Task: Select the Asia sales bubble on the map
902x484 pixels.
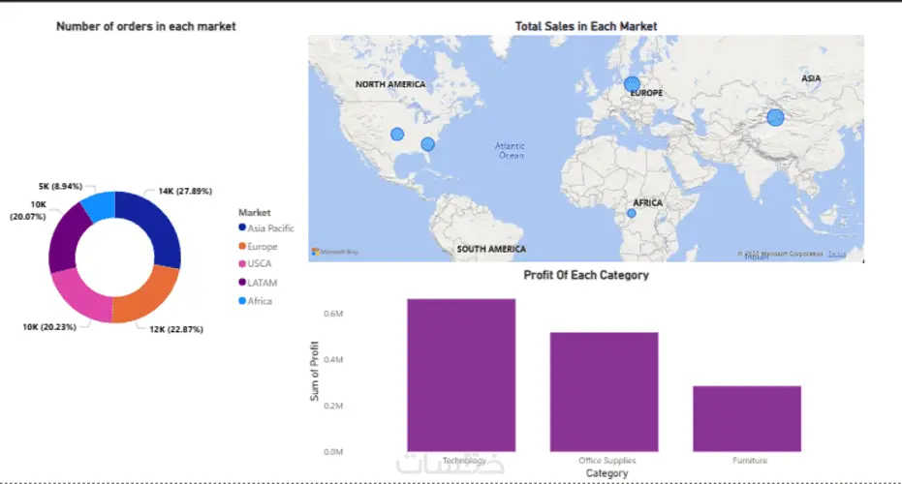Action: (x=775, y=117)
